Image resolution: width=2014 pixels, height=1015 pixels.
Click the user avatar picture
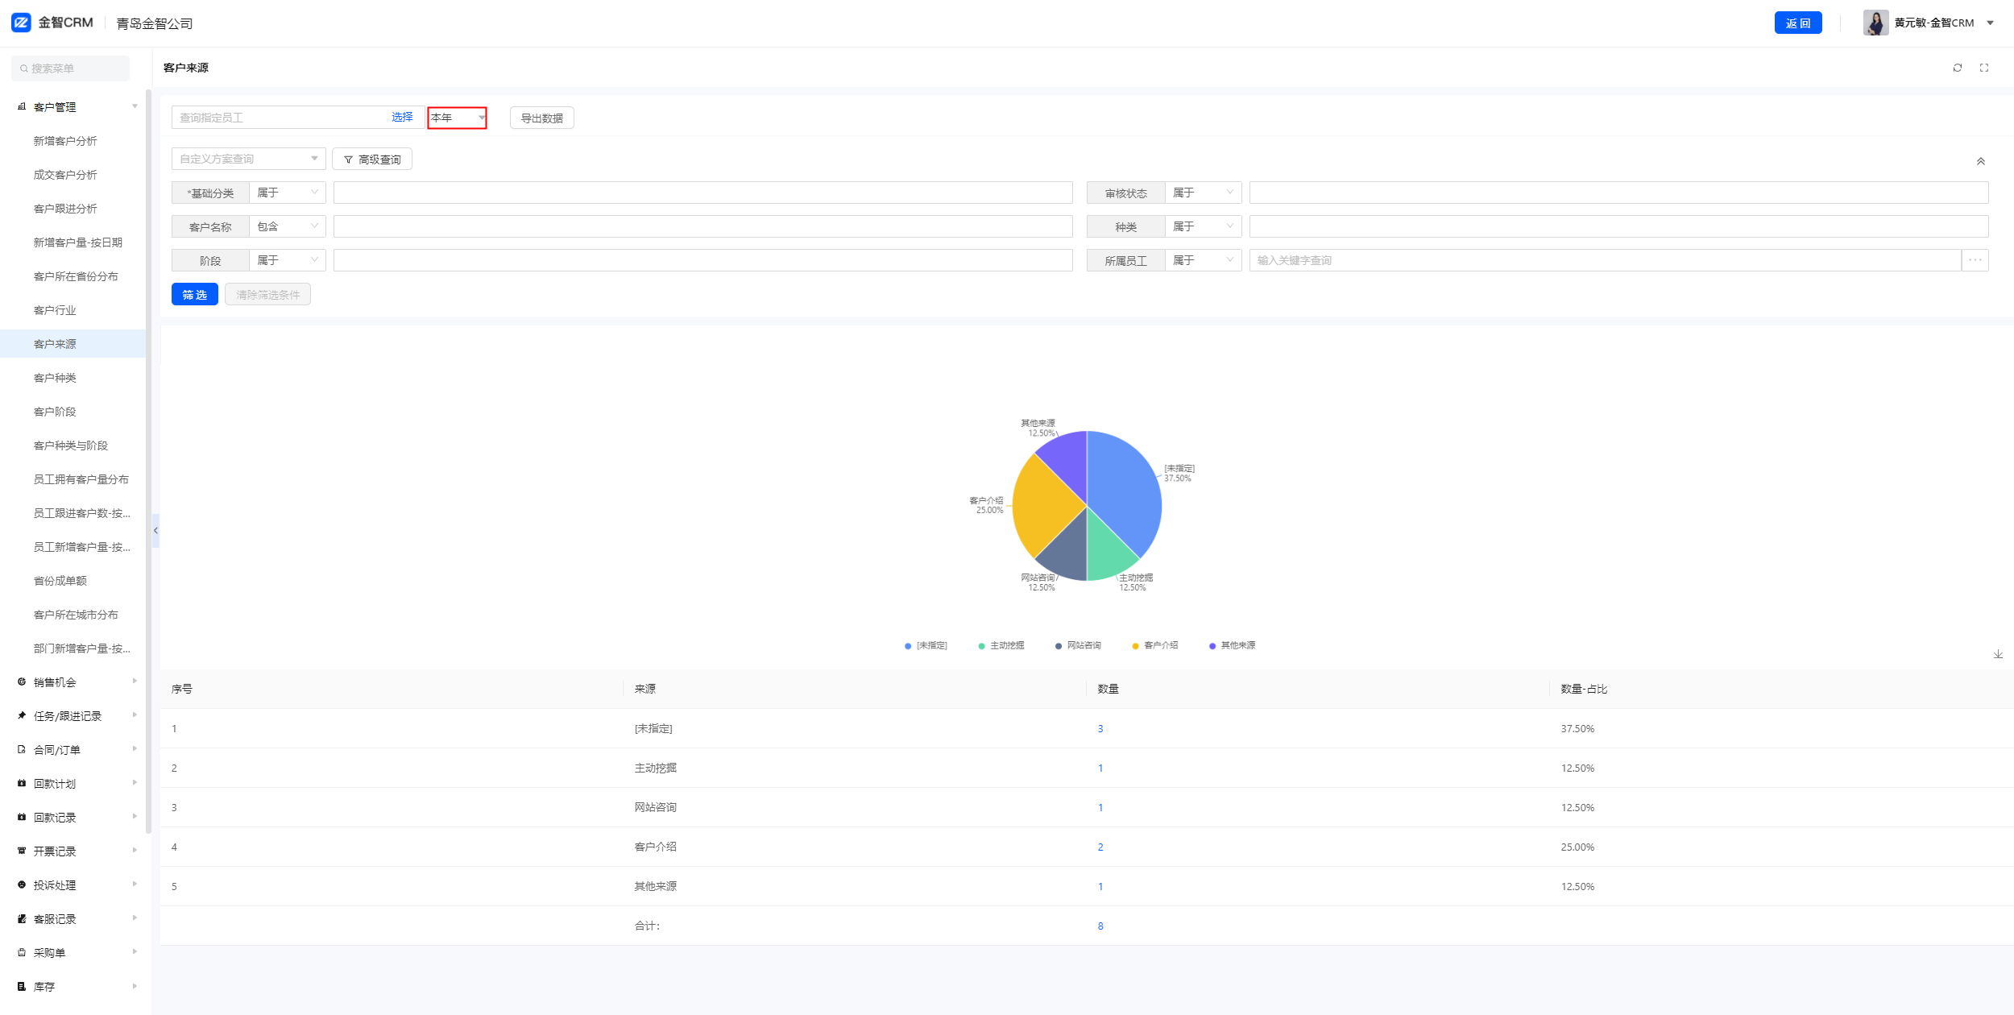1875,23
